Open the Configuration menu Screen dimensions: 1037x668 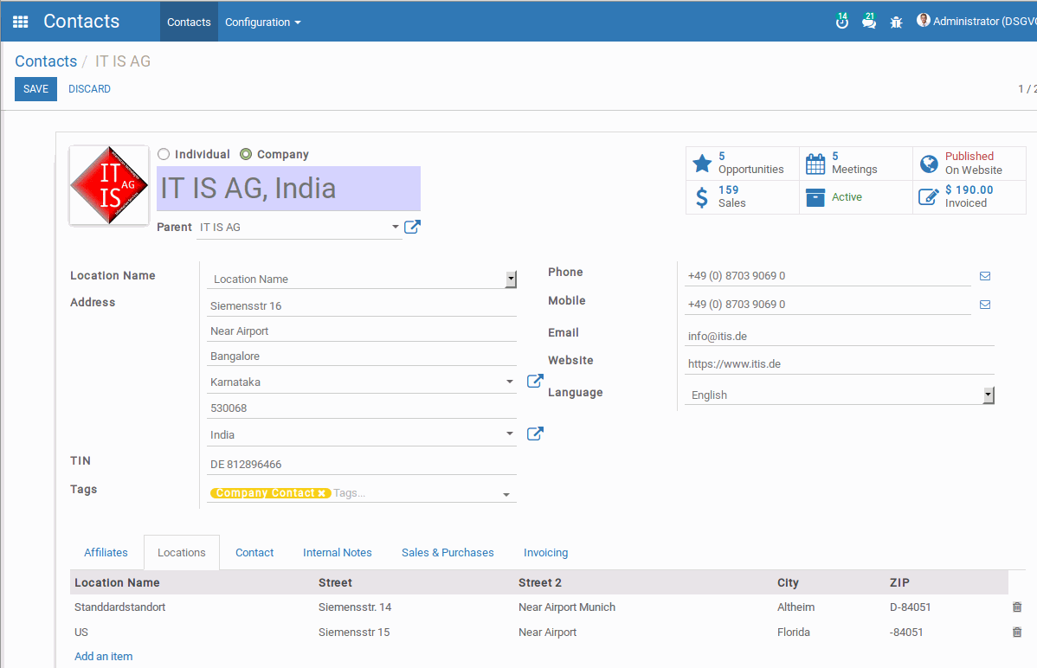[x=262, y=22]
